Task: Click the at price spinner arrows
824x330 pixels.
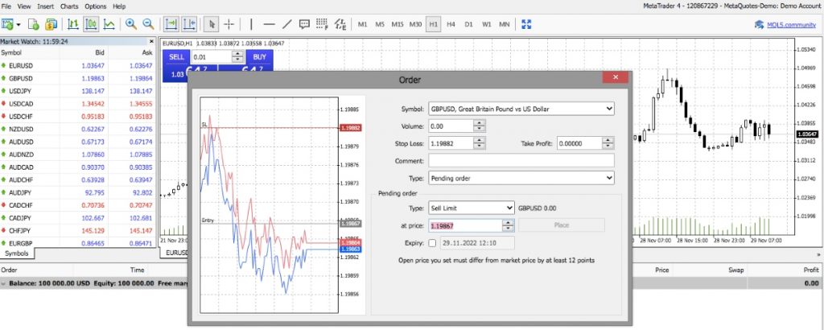Action: 509,225
